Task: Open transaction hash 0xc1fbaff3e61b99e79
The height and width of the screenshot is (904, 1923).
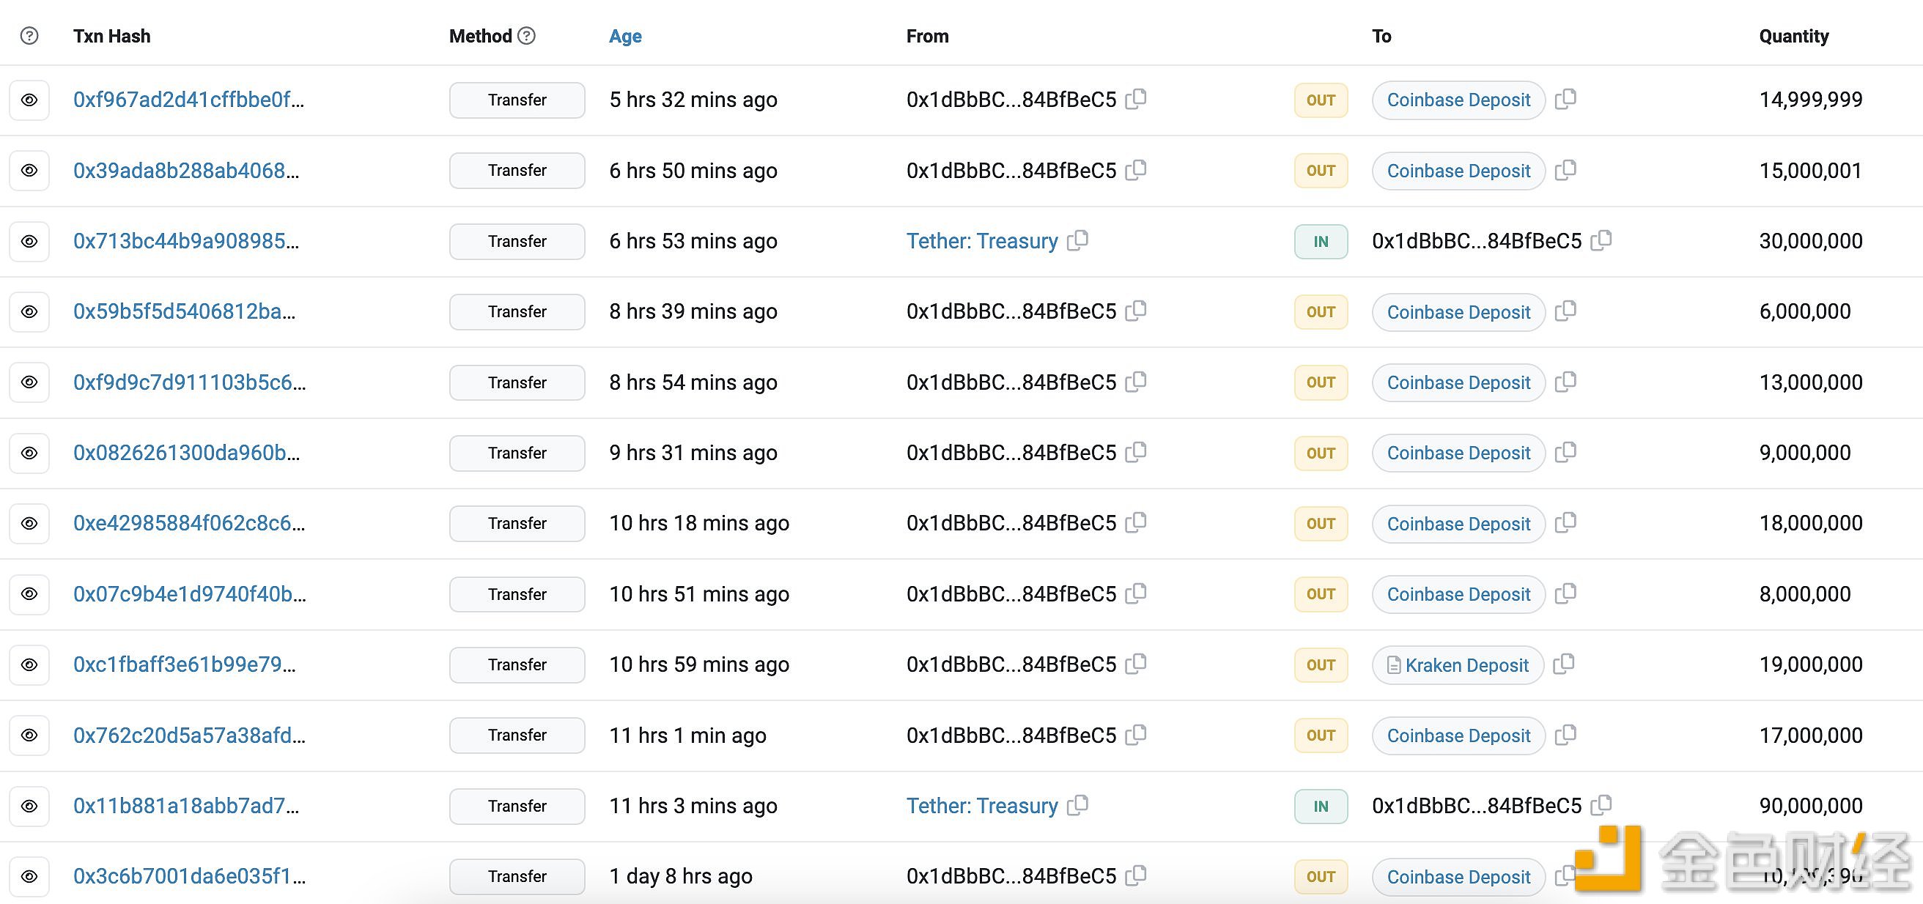Action: (185, 664)
